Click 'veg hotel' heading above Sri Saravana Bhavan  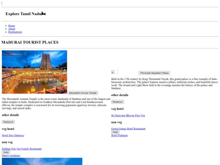(117, 109)
